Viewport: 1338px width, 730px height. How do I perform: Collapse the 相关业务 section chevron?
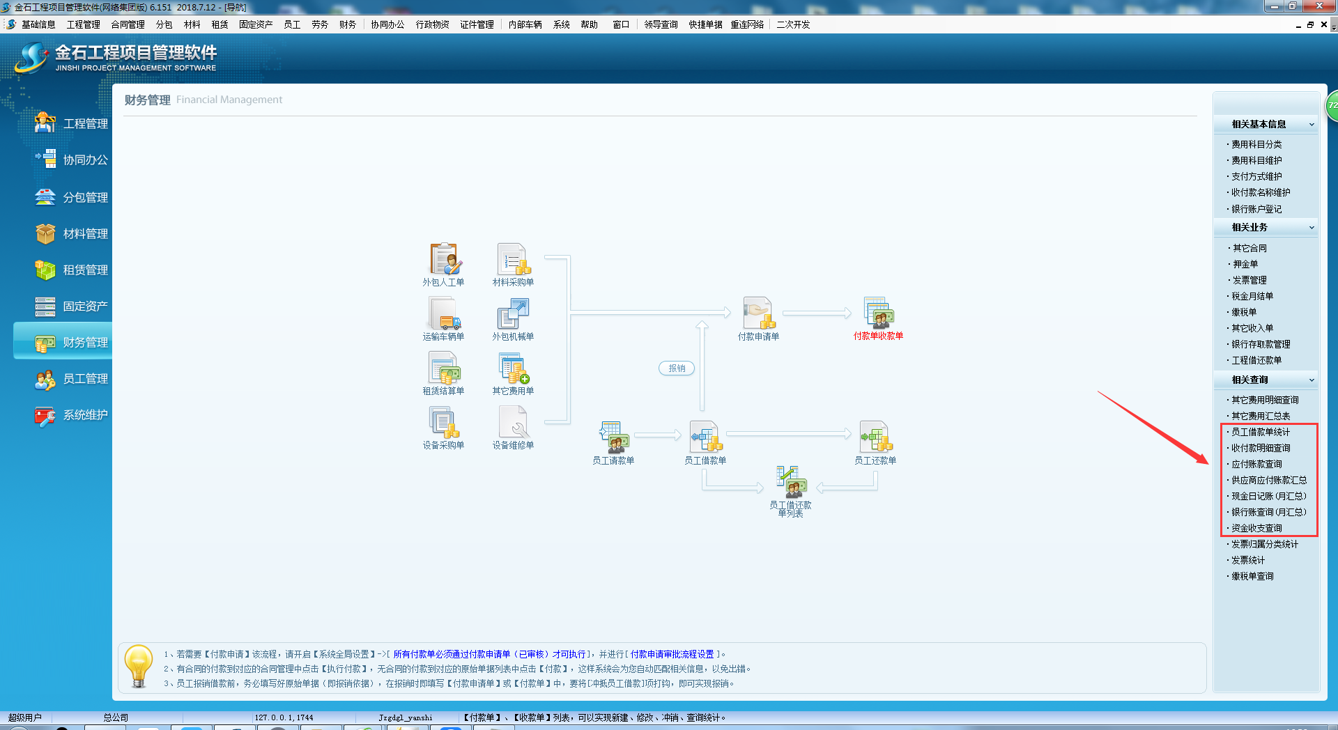[x=1312, y=228]
